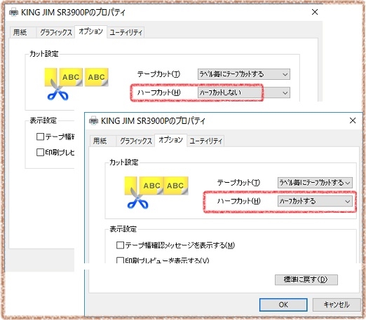366x320 pixels.
Task: Close the front properties window
Action: tap(353, 120)
